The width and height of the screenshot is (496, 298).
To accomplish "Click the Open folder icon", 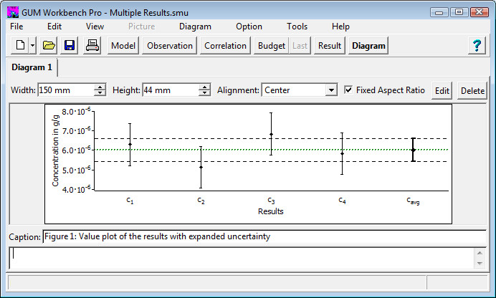I will click(49, 46).
